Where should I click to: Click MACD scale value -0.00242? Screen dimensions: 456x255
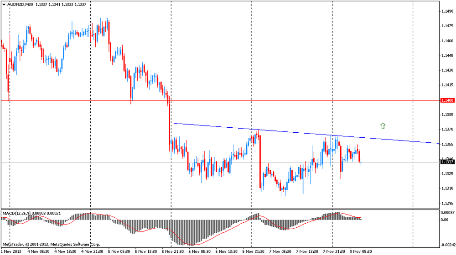[x=447, y=245]
